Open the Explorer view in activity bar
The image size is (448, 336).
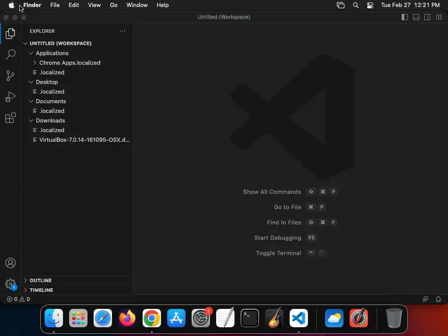click(10, 34)
